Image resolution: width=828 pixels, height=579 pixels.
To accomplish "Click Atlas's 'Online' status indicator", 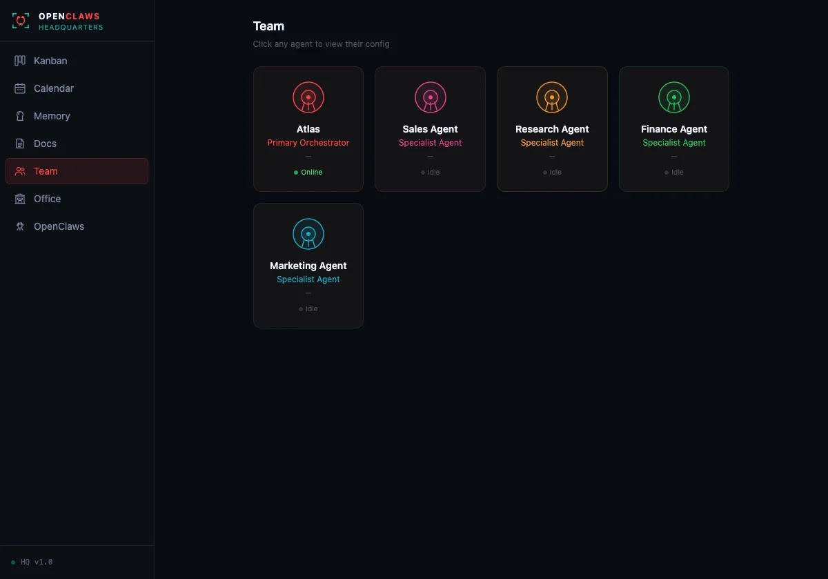I will coord(308,173).
